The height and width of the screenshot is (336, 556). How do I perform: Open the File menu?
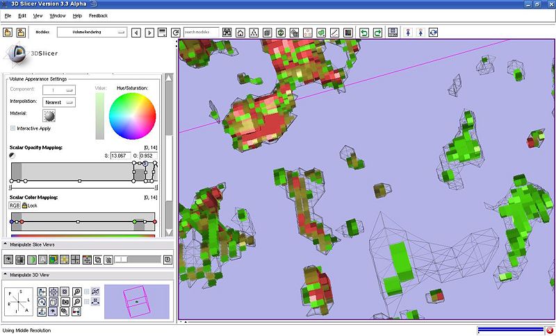[x=8, y=15]
